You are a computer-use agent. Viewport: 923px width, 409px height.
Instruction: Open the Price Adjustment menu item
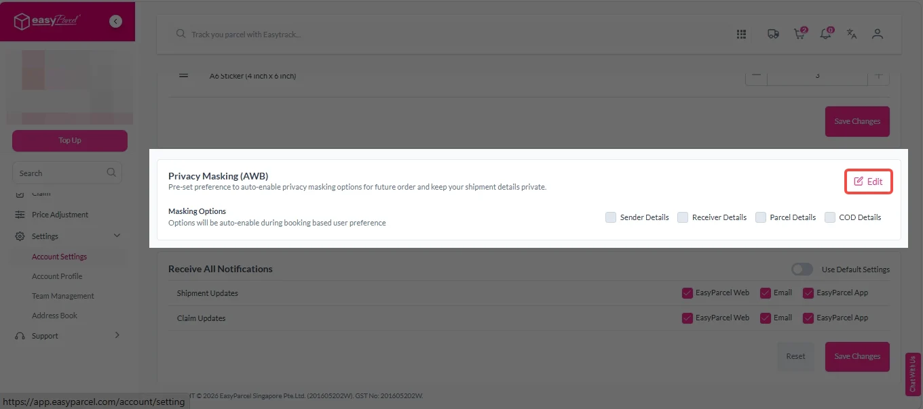tap(60, 215)
